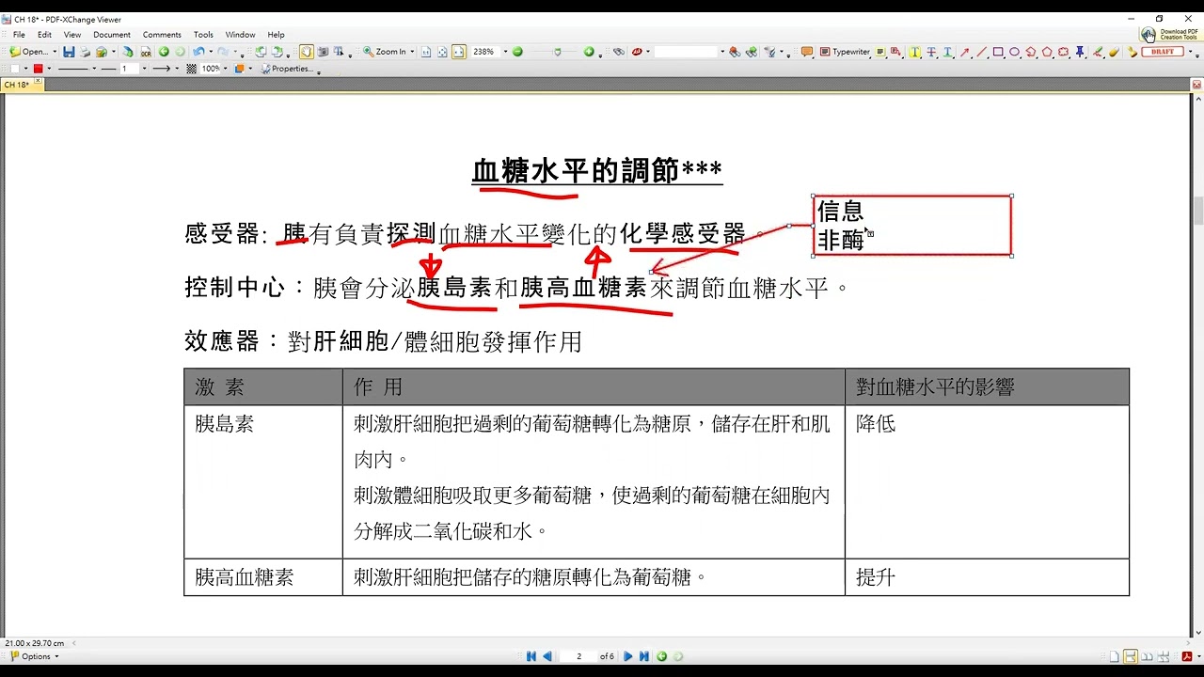The height and width of the screenshot is (677, 1204).
Task: Select the Strikeout Text tool
Action: (931, 52)
